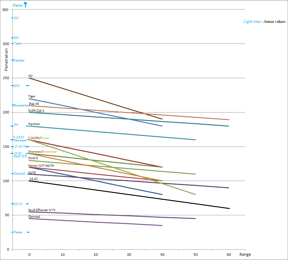288x260 pixels.
Task: Select the light blue P4 armor label
Action: point(16,125)
